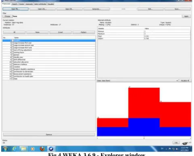Click the taskbar clock
Viewport: 194px width, 156px height.
tap(185, 149)
